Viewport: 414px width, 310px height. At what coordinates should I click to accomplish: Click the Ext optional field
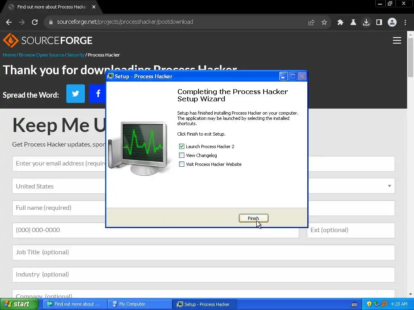(351, 230)
